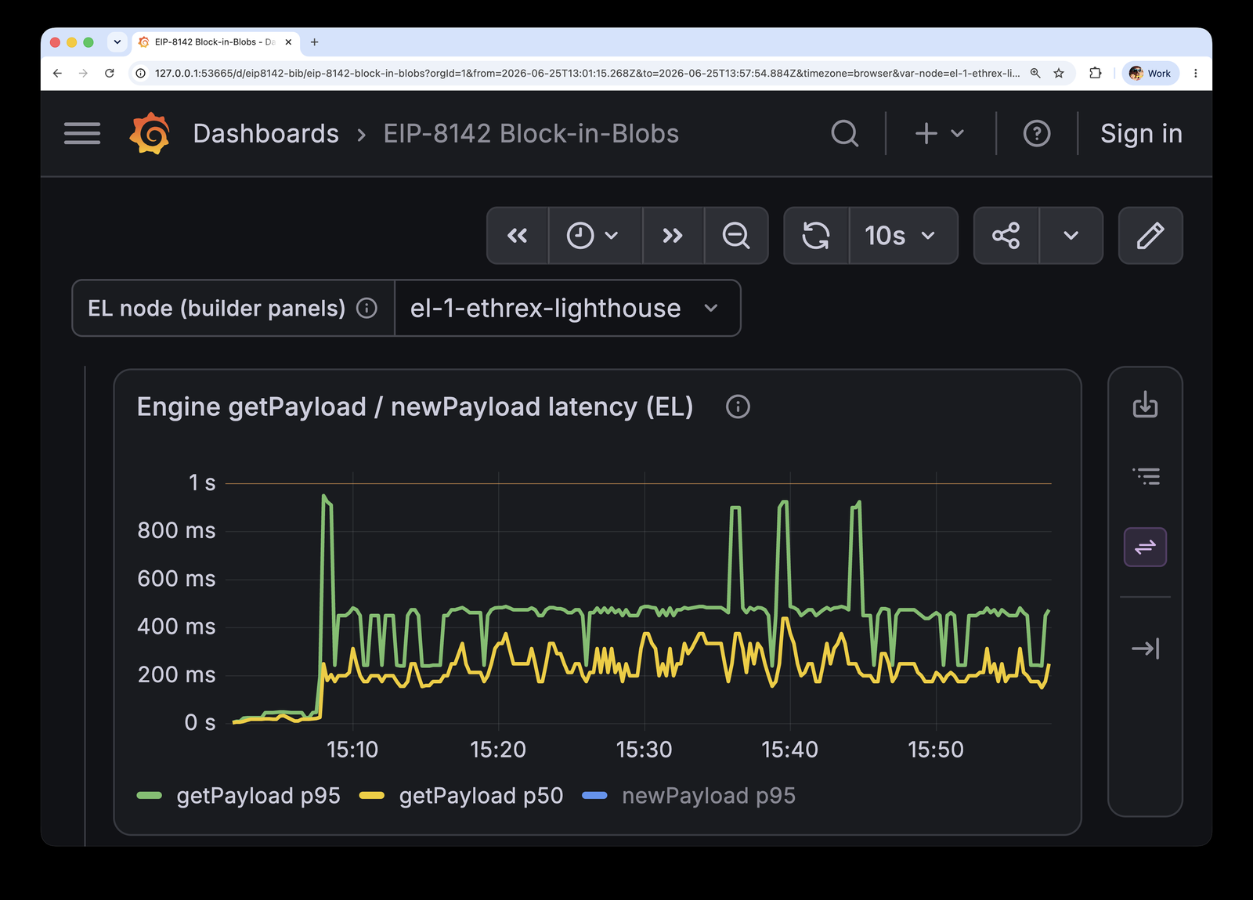Click EIP-8142 Block-in-Blobs breadcrumb

click(x=531, y=133)
